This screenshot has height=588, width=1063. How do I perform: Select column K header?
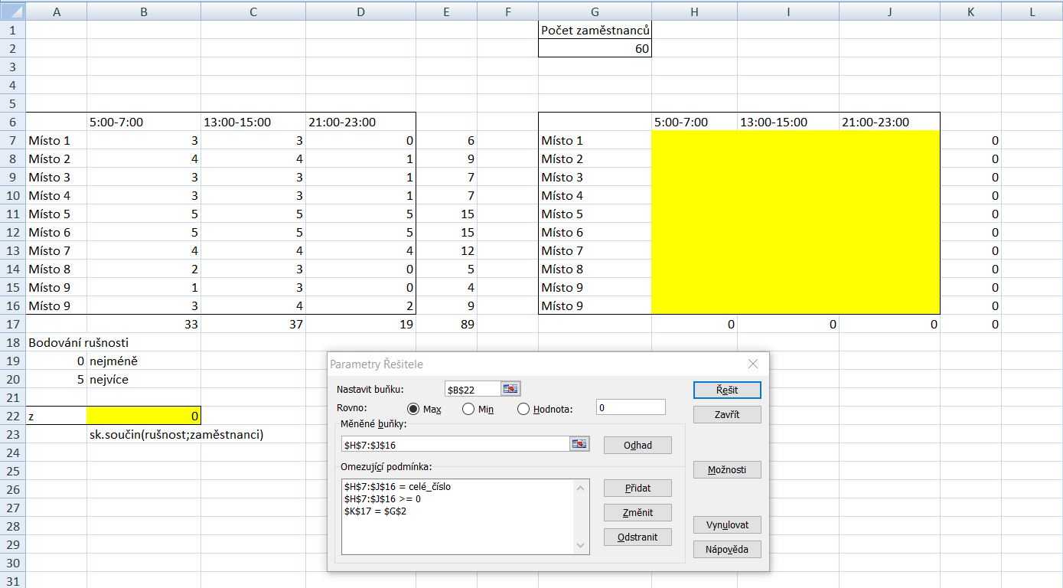[x=970, y=11]
